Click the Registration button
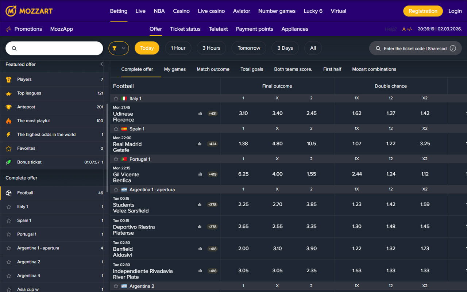Image resolution: width=467 pixels, height=292 pixels. pos(423,11)
